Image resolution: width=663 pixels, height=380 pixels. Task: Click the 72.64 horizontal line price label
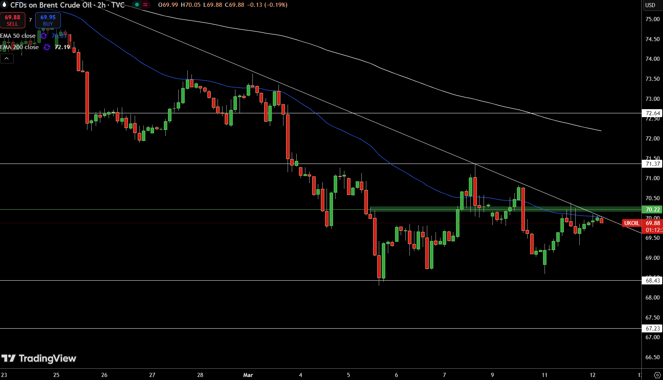coord(652,113)
